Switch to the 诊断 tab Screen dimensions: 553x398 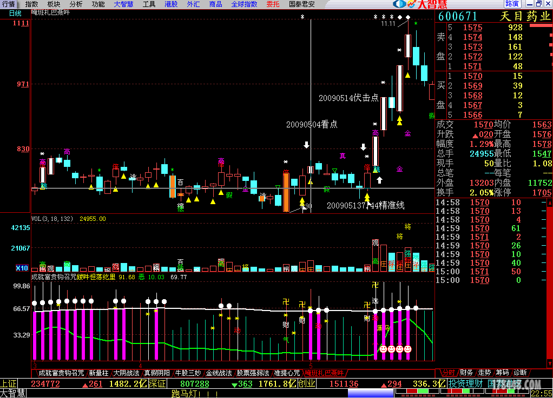[520, 373]
